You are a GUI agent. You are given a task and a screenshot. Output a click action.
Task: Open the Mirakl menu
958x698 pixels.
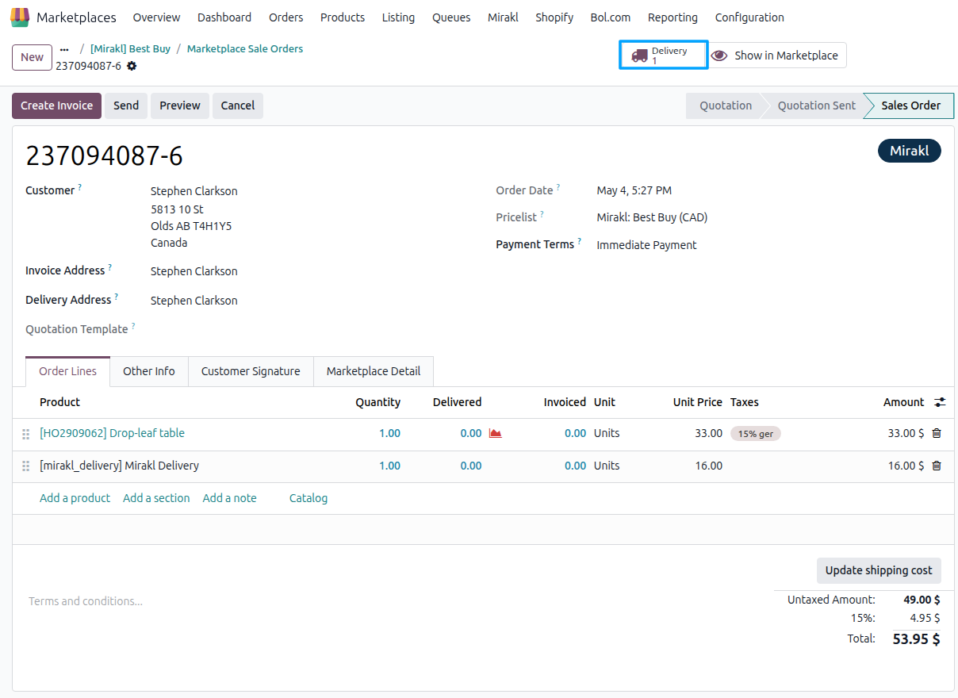click(503, 17)
